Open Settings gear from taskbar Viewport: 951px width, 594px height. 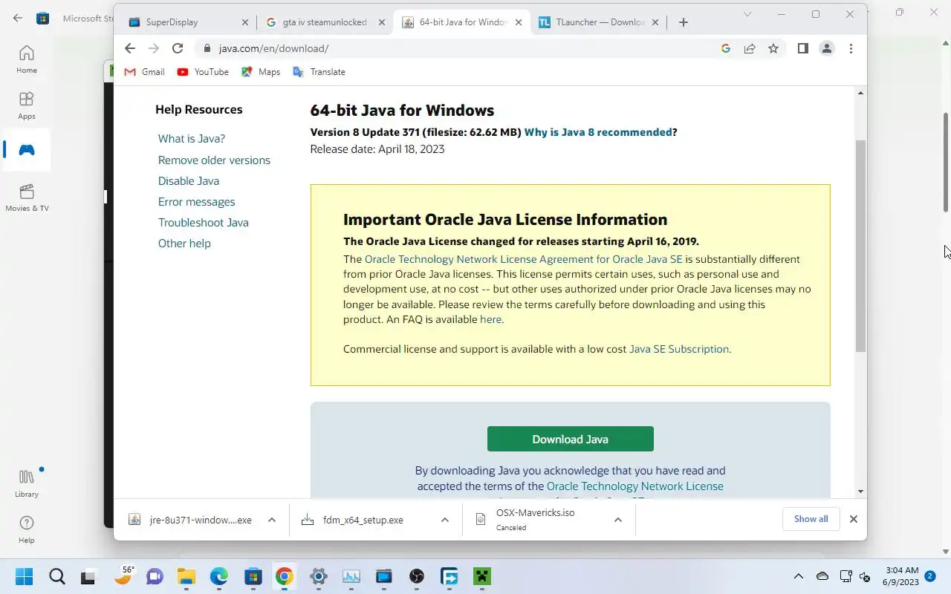coord(319,577)
